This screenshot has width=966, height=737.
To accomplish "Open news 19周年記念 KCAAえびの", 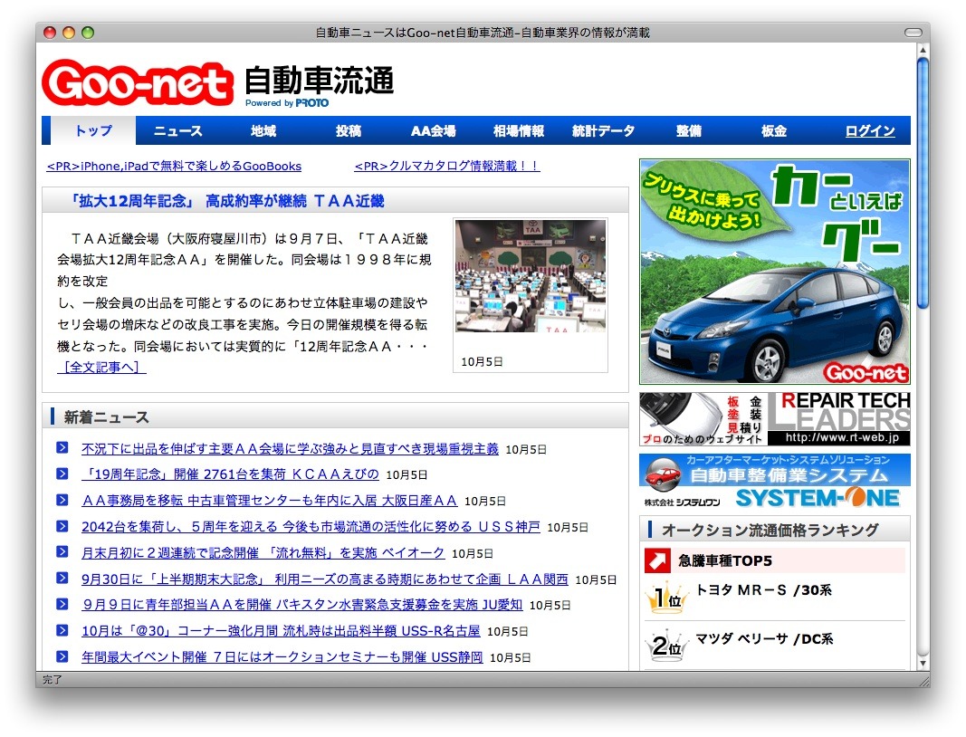I will [231, 474].
